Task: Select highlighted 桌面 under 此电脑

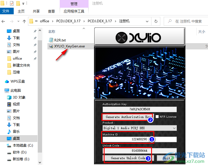Action: coord(16,139)
